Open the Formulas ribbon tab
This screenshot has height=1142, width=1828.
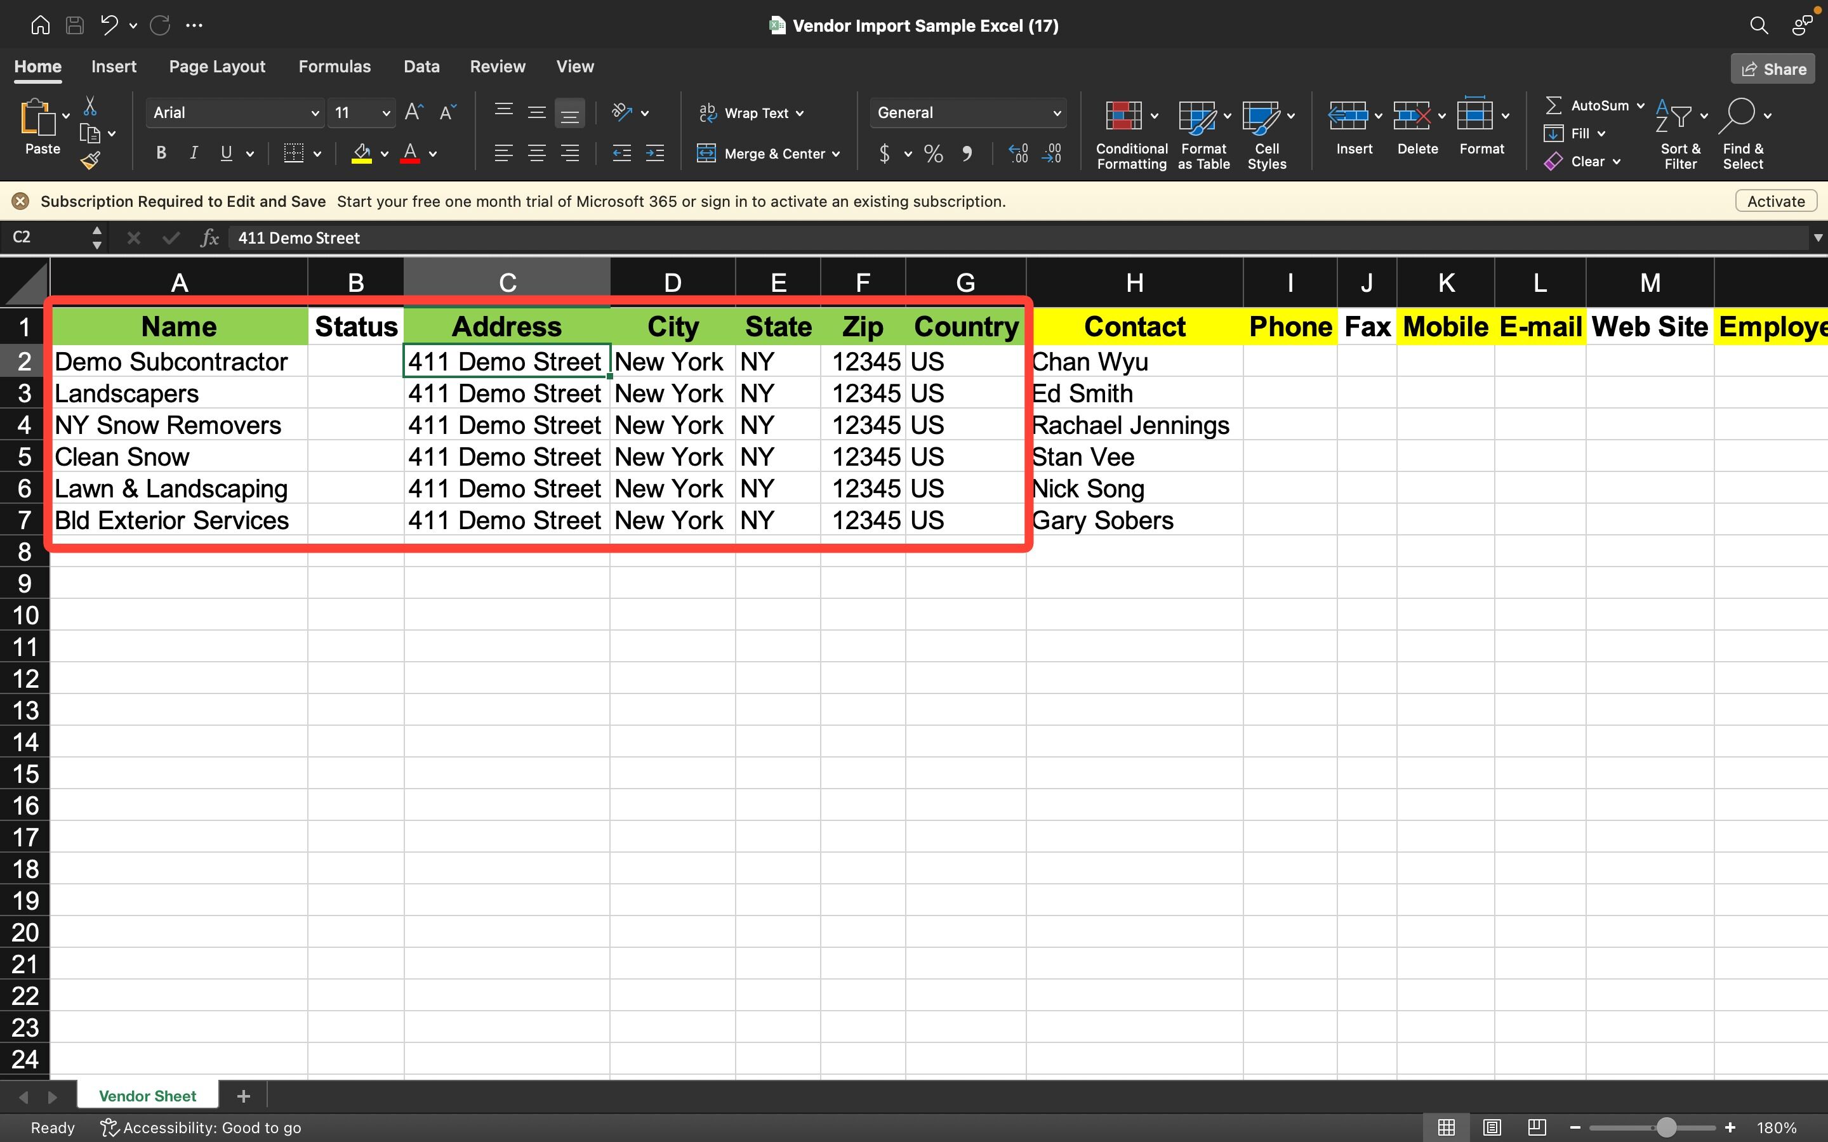pyautogui.click(x=334, y=67)
